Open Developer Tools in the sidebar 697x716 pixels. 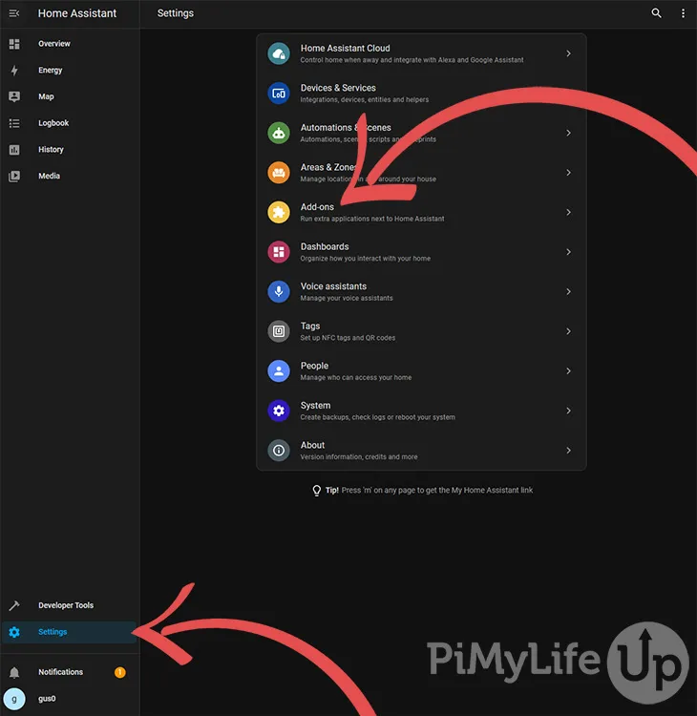pyautogui.click(x=66, y=605)
